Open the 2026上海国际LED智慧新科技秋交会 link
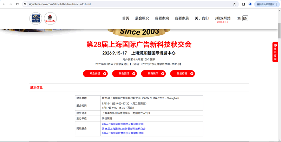281x142 pixels. point(123,128)
